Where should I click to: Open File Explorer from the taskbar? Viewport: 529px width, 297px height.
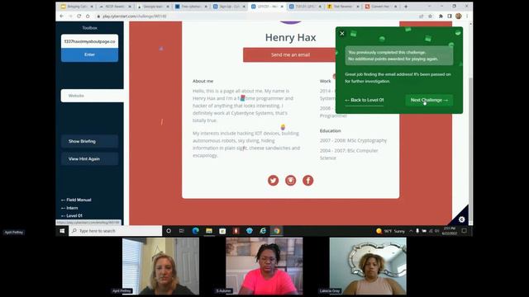click(209, 231)
